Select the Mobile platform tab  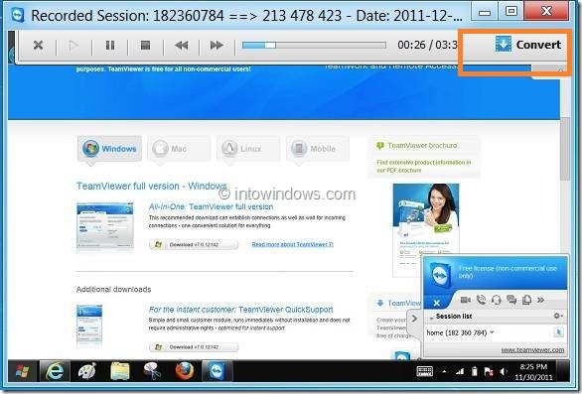pyautogui.click(x=318, y=149)
